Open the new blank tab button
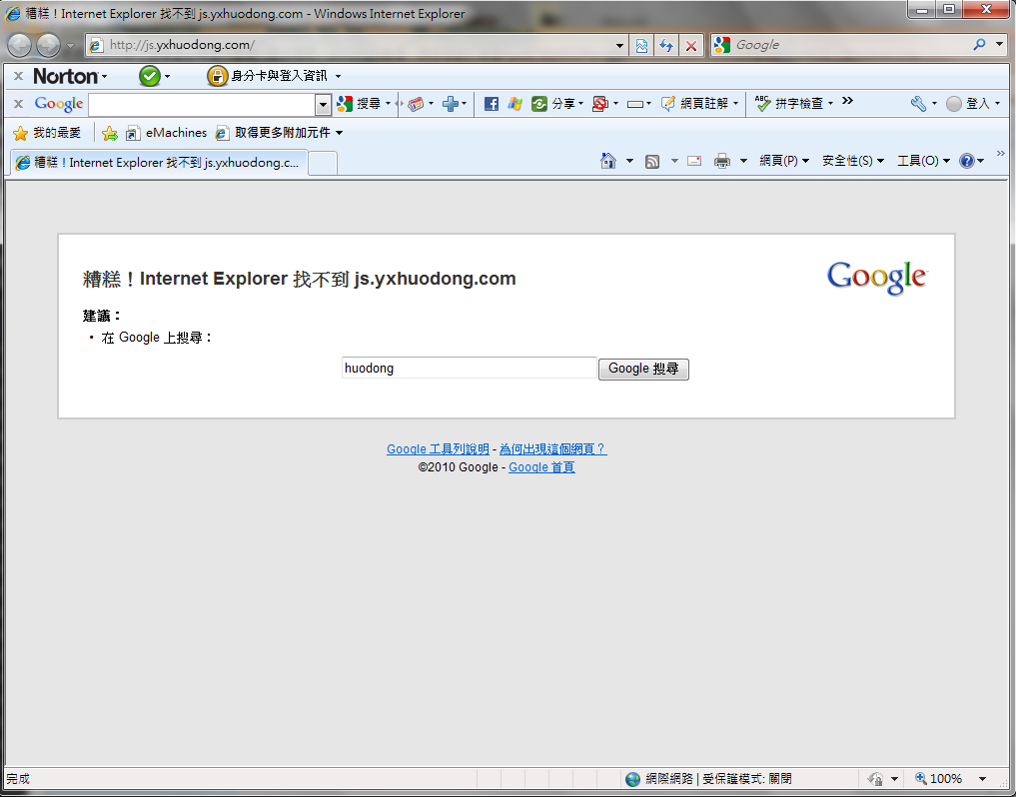Image resolution: width=1016 pixels, height=797 pixels. click(x=323, y=162)
